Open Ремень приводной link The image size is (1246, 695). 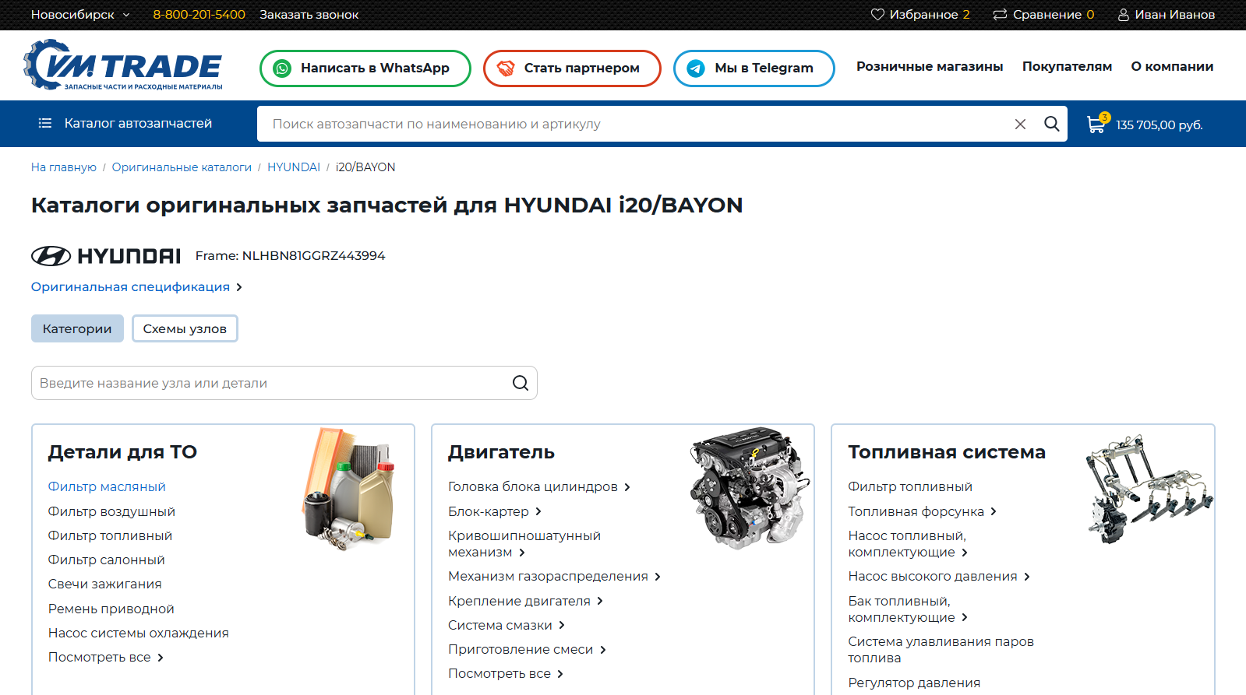[x=111, y=609]
